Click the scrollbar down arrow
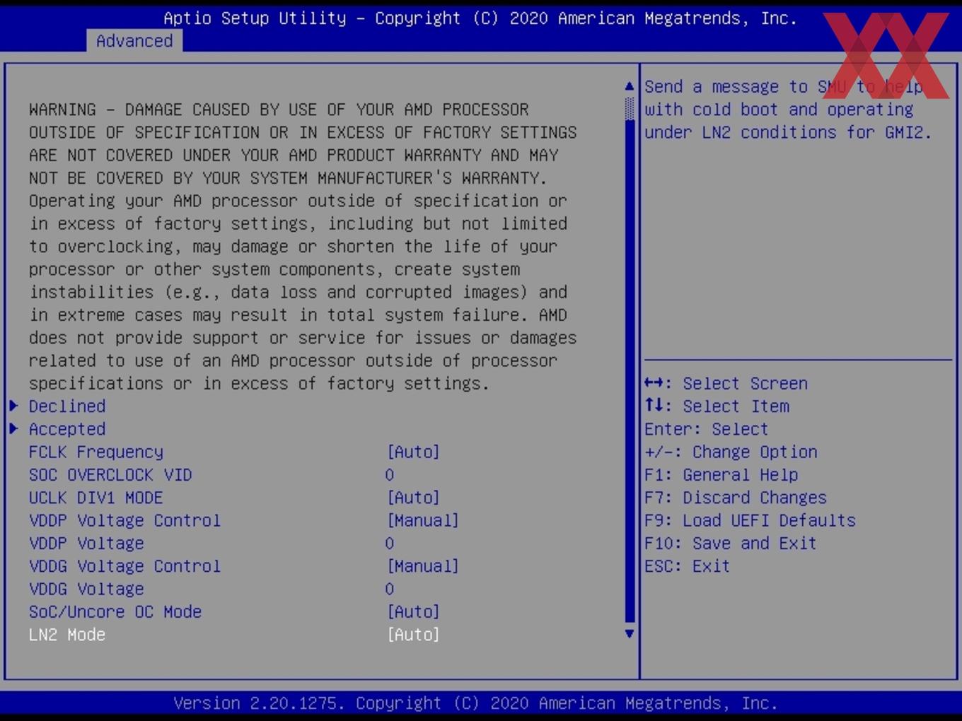962x721 pixels. (630, 634)
